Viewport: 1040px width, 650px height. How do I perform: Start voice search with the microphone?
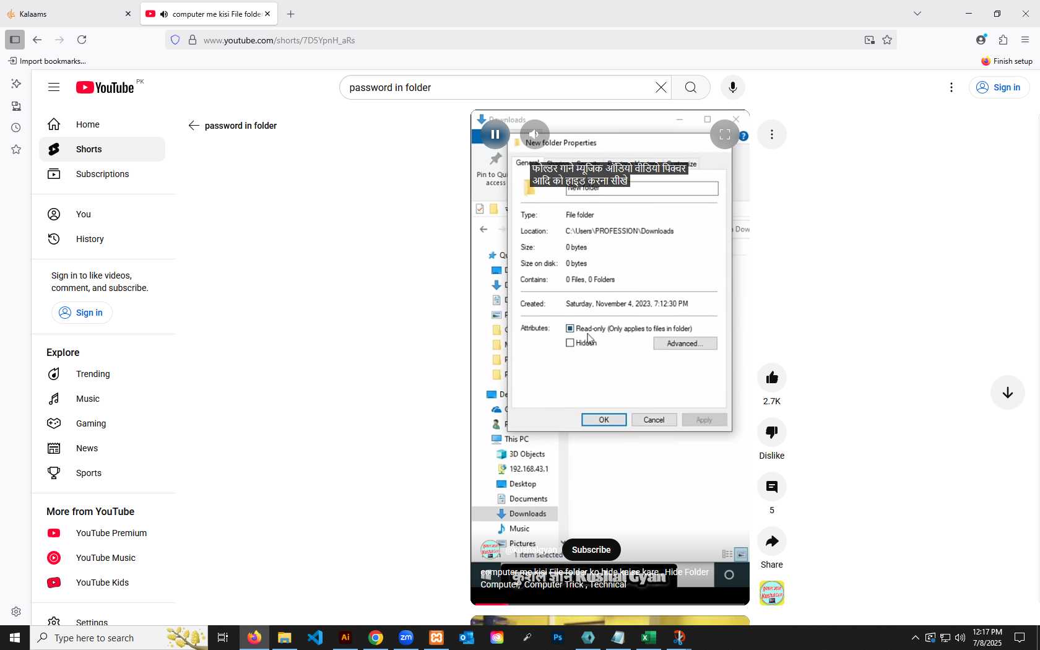tap(733, 87)
